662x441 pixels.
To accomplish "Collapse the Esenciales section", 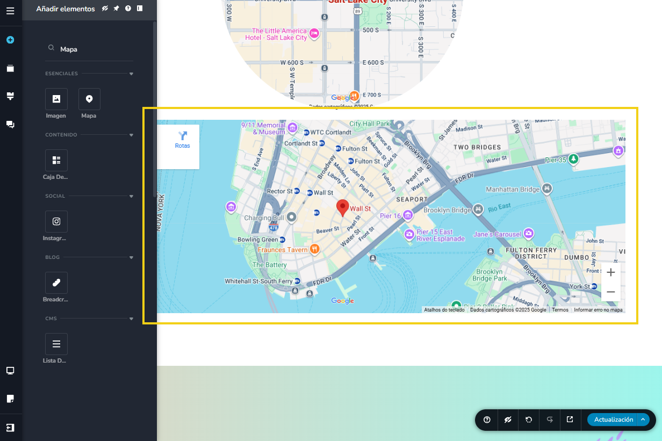I will [131, 74].
